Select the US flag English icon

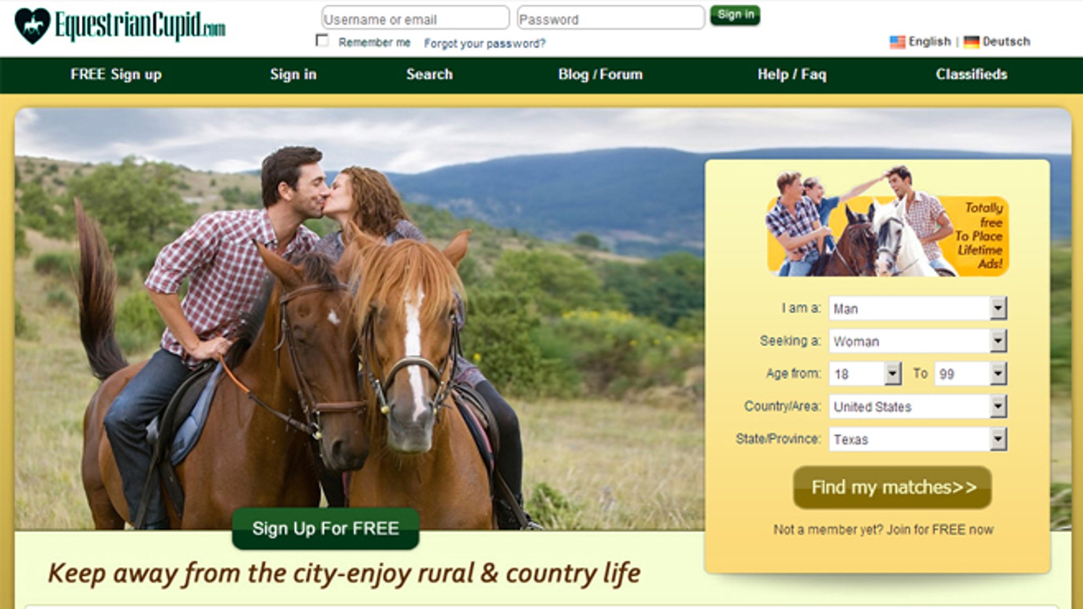coord(897,42)
